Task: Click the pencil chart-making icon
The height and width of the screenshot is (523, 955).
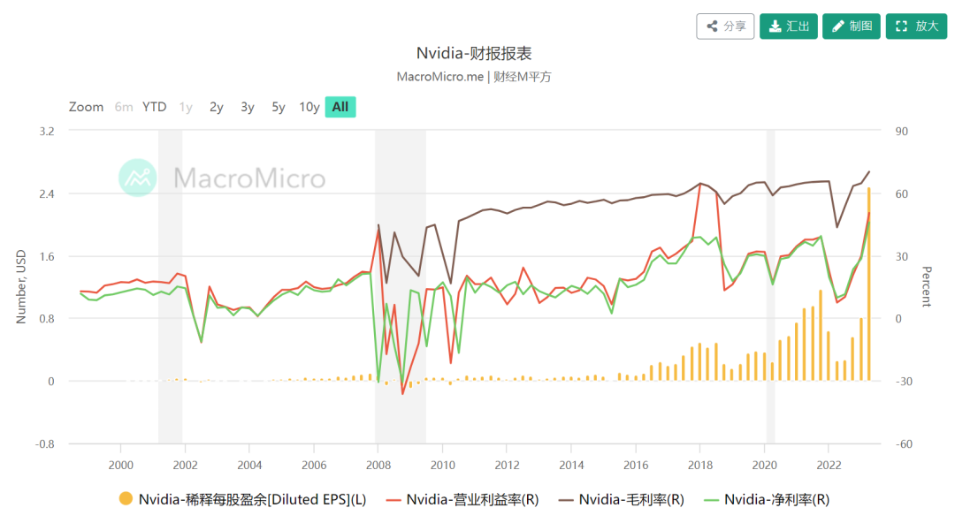Action: pyautogui.click(x=837, y=27)
